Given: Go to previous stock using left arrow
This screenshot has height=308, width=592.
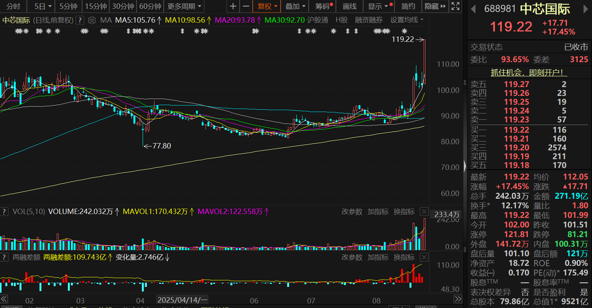Looking at the screenshot, I should (473, 9).
